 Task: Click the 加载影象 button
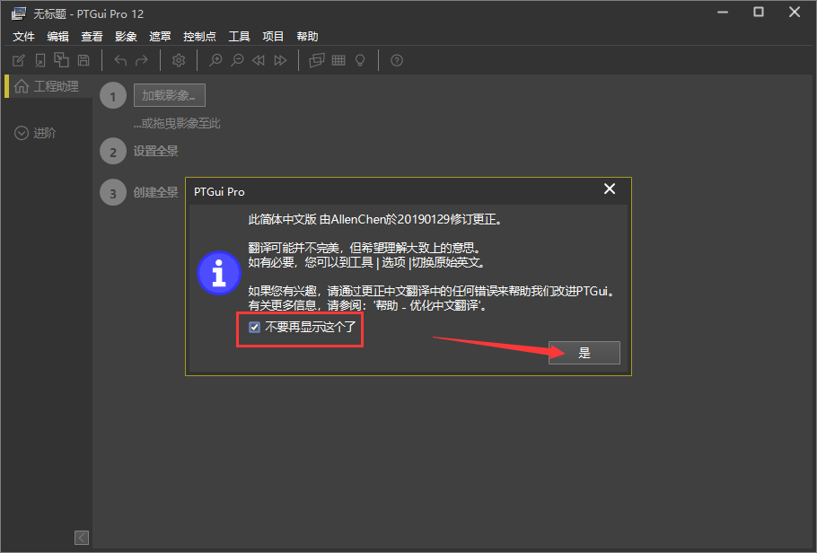tap(169, 94)
